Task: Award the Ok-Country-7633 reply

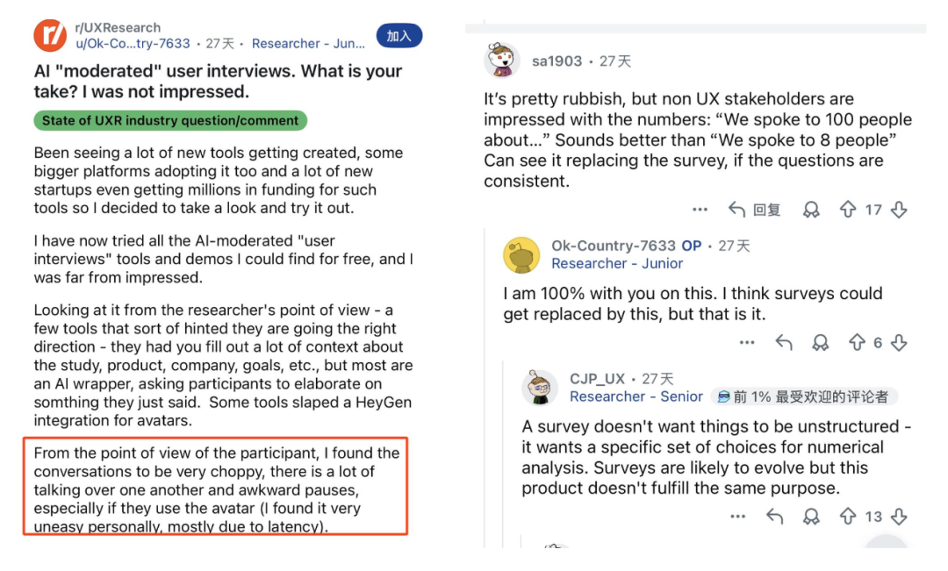Action: coord(820,342)
